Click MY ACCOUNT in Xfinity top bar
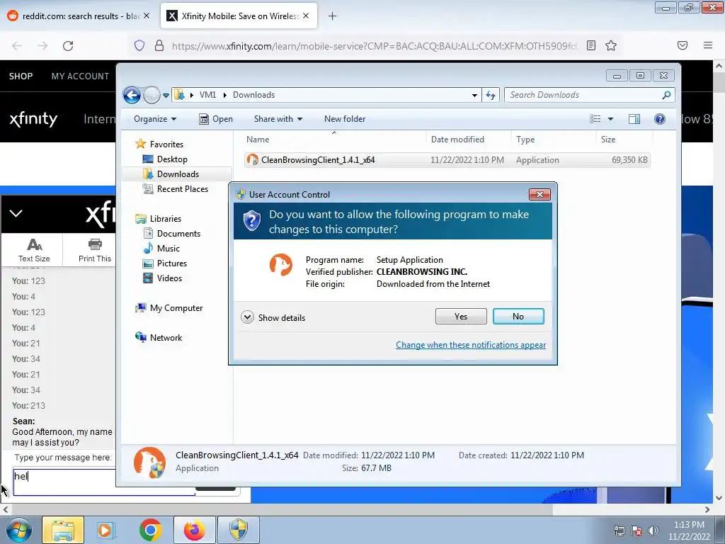Screen dimensions: 725x544 pos(80,76)
